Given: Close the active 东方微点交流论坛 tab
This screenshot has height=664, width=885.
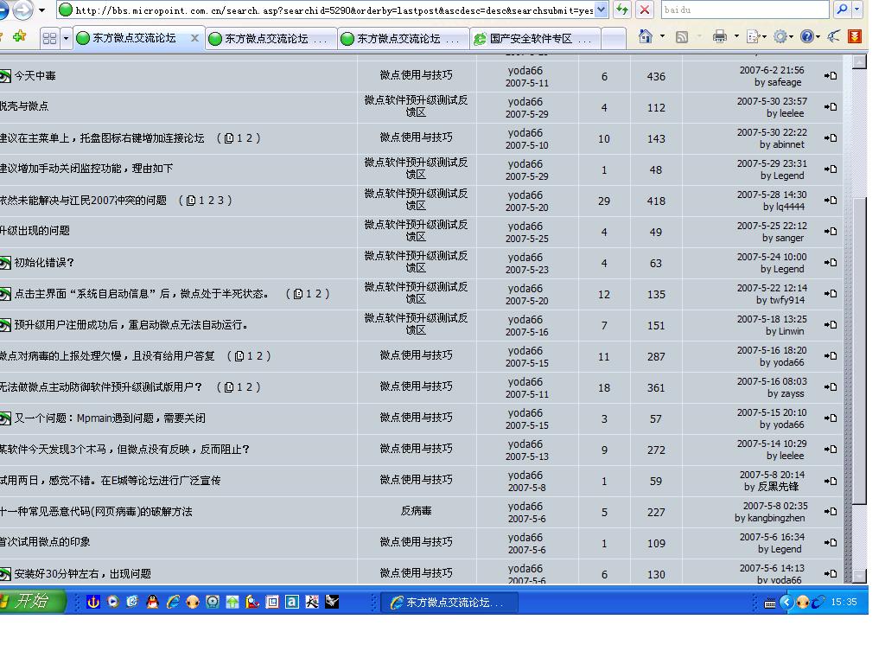Looking at the screenshot, I should (194, 38).
